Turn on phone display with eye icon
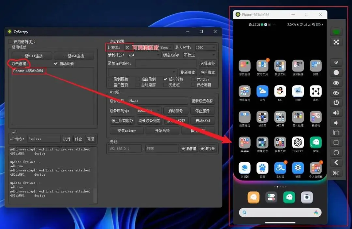 tap(336, 83)
